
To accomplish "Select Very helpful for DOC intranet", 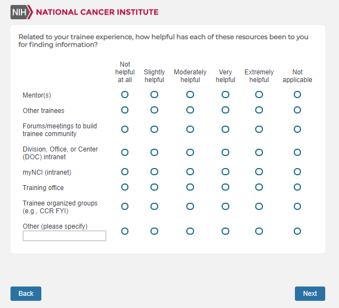I will click(x=225, y=153).
